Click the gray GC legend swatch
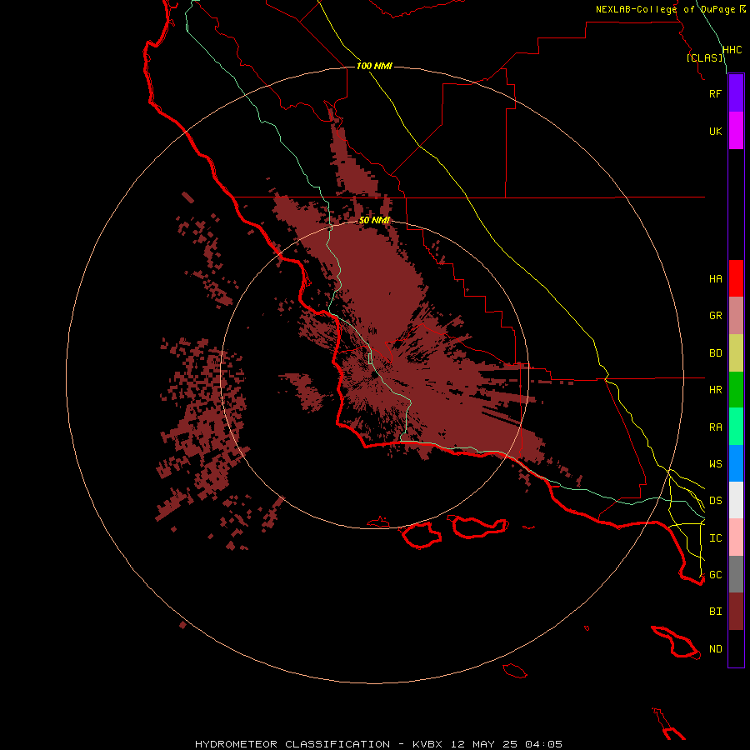750x750 pixels. click(x=736, y=574)
